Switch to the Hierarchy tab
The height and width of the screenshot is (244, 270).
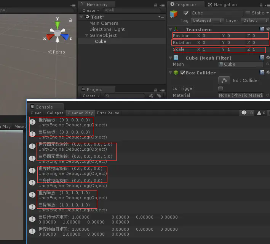point(97,5)
